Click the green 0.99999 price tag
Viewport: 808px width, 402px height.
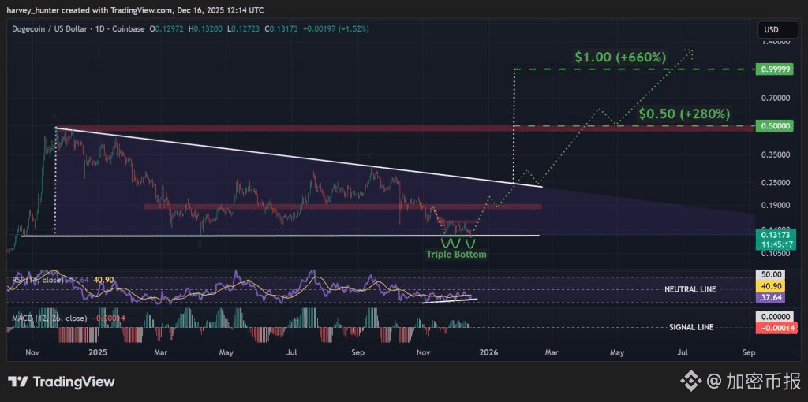coord(775,69)
